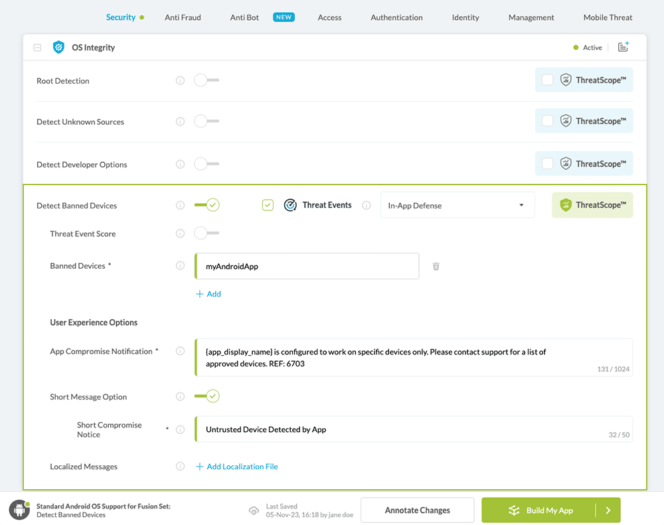Image resolution: width=664 pixels, height=525 pixels.
Task: Click info icon next to Root Detection
Action: [x=180, y=81]
